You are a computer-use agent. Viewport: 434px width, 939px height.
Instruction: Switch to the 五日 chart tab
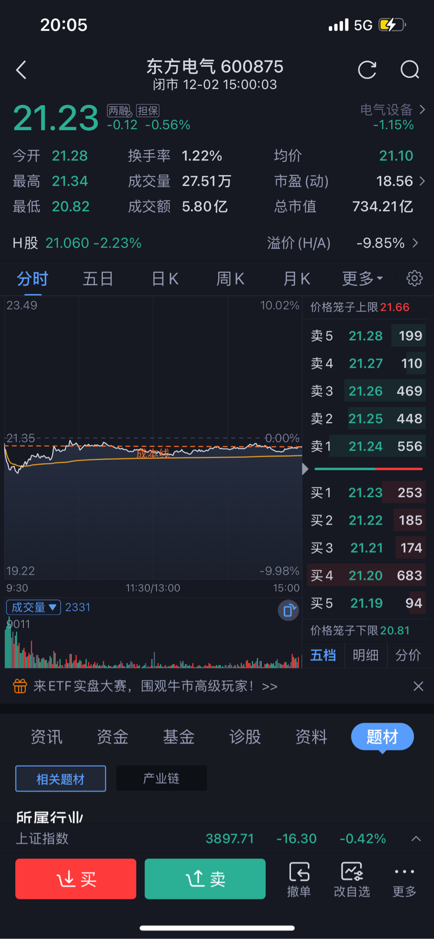tap(98, 279)
